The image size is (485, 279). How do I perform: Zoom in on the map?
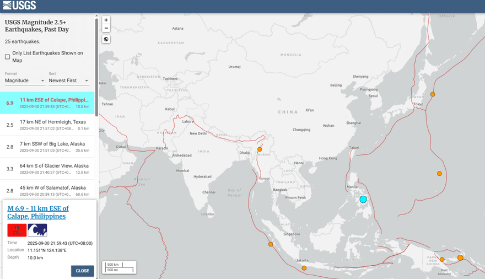(106, 20)
